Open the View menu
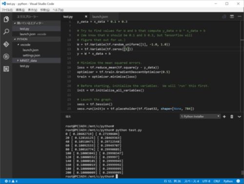 tap(33, 10)
